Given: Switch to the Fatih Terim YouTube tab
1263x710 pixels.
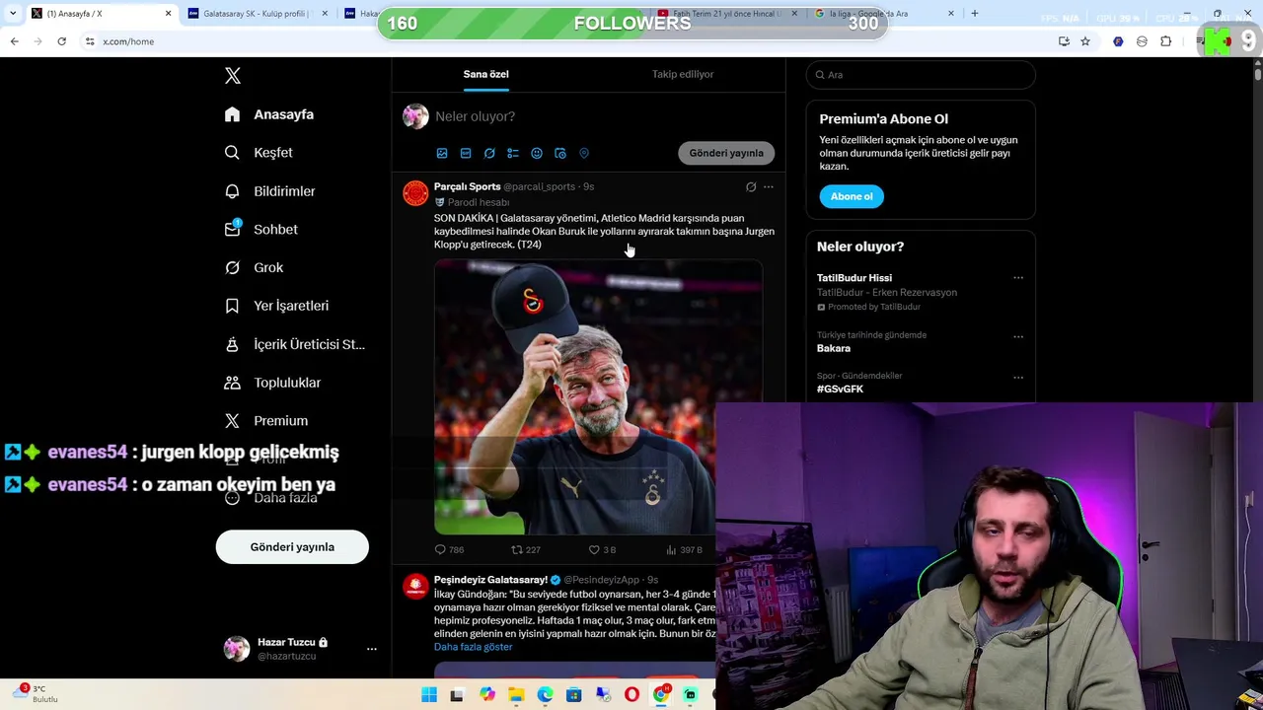Looking at the screenshot, I should coord(727,14).
